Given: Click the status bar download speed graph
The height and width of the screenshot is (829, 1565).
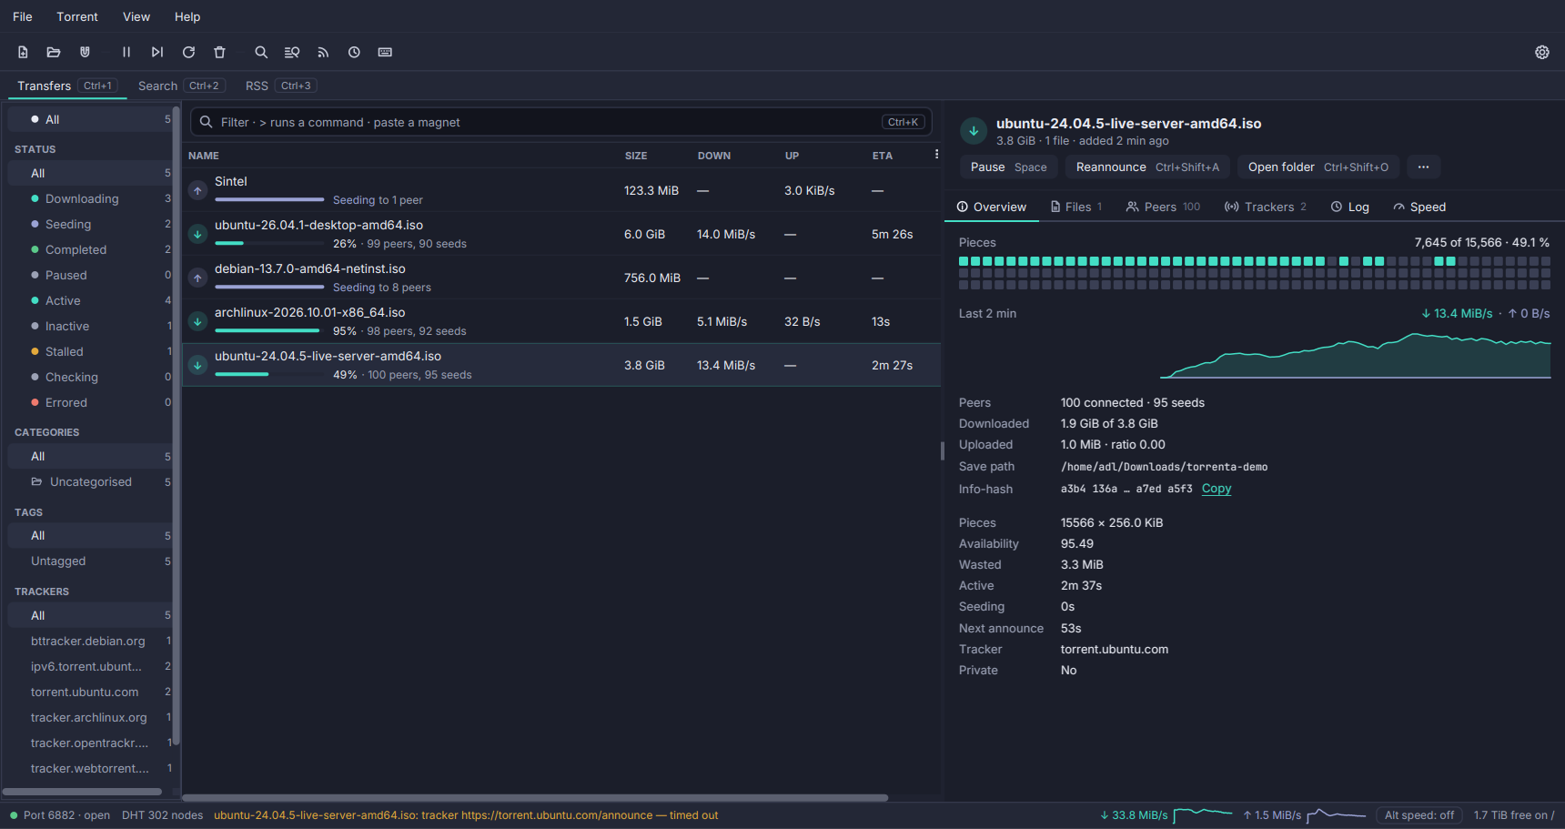Looking at the screenshot, I should (1203, 814).
